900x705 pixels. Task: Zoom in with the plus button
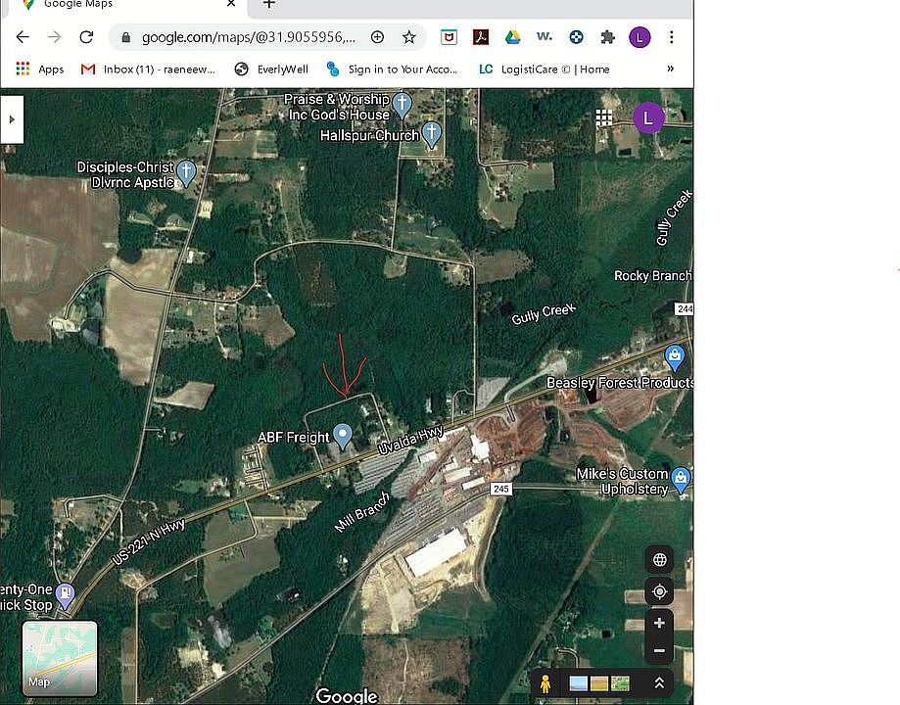click(x=659, y=623)
